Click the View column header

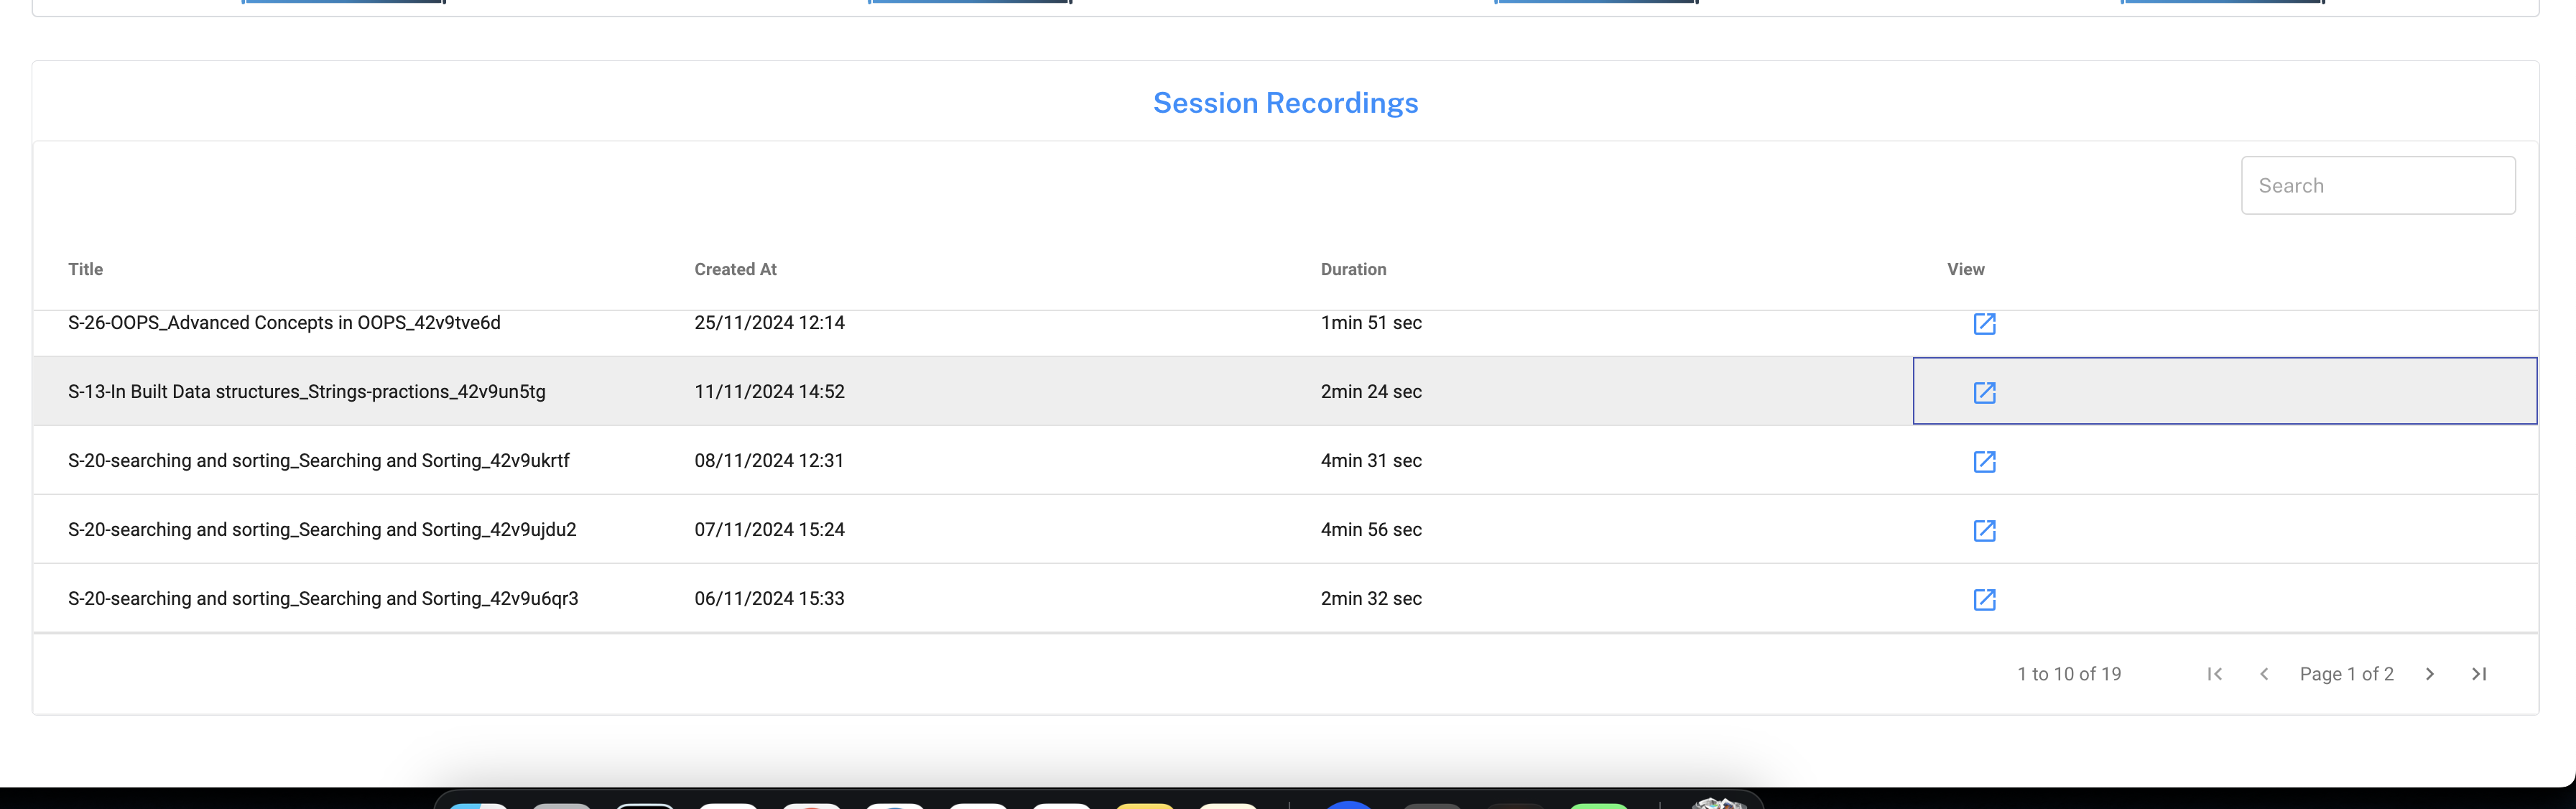pyautogui.click(x=1965, y=269)
